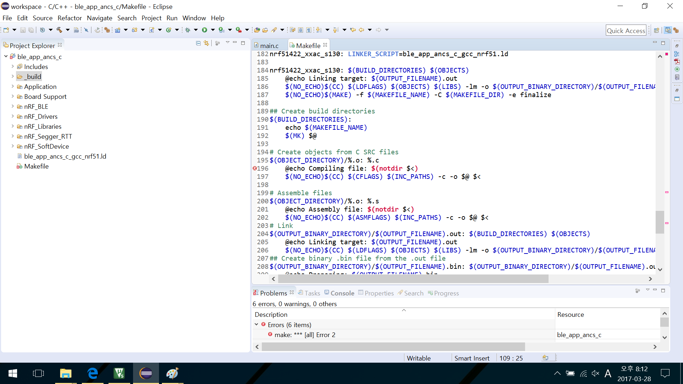Click the Open Type folder icon in toolbar
Screen dimensions: 683x384
click(x=257, y=30)
